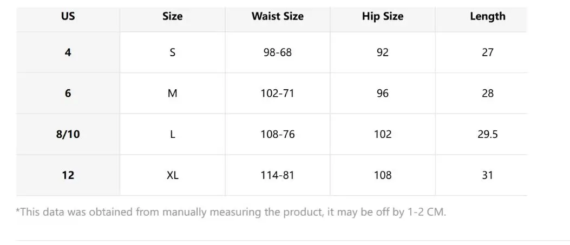The width and height of the screenshot is (570, 245).
Task: Select the S size cell
Action: click(x=172, y=52)
